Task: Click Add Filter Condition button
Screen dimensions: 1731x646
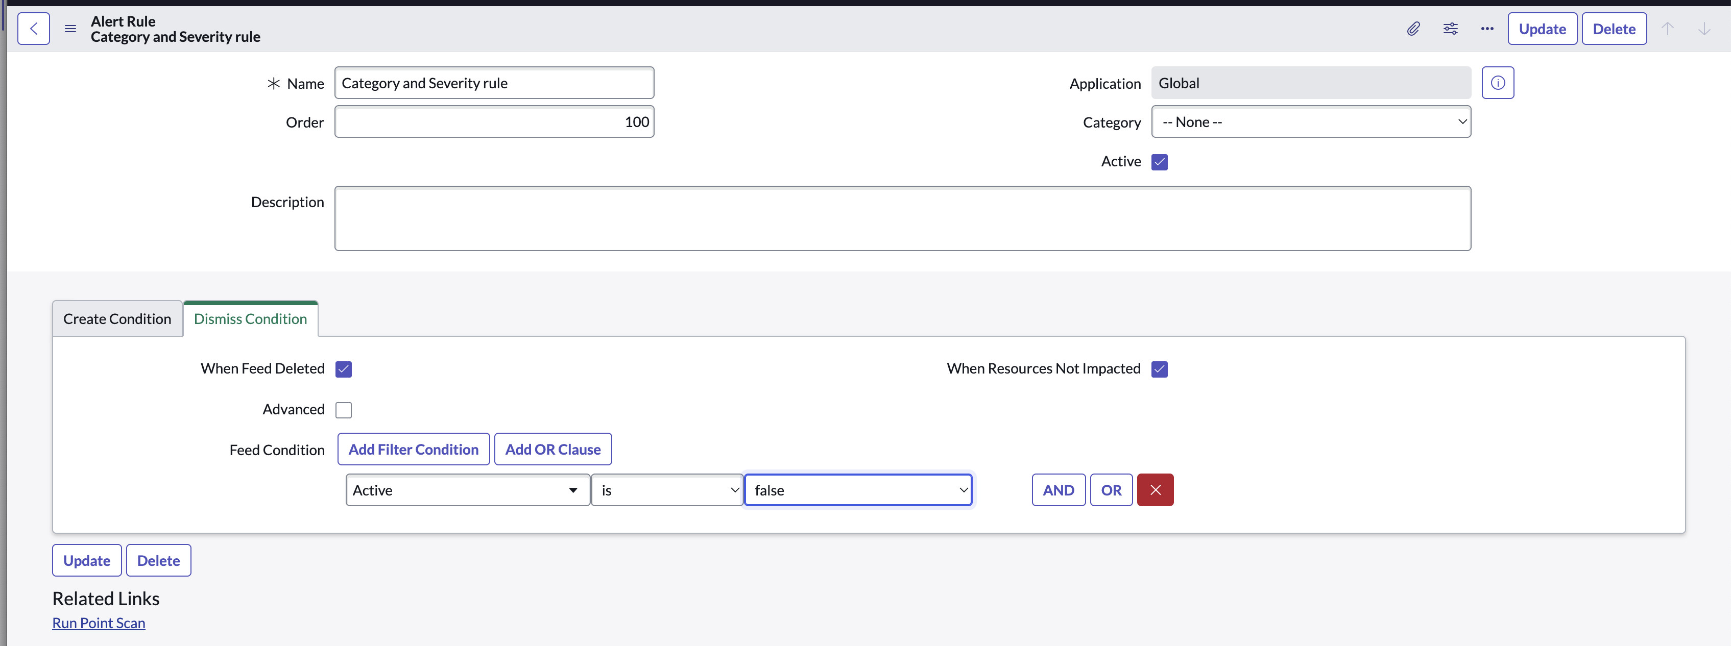Action: (x=413, y=449)
